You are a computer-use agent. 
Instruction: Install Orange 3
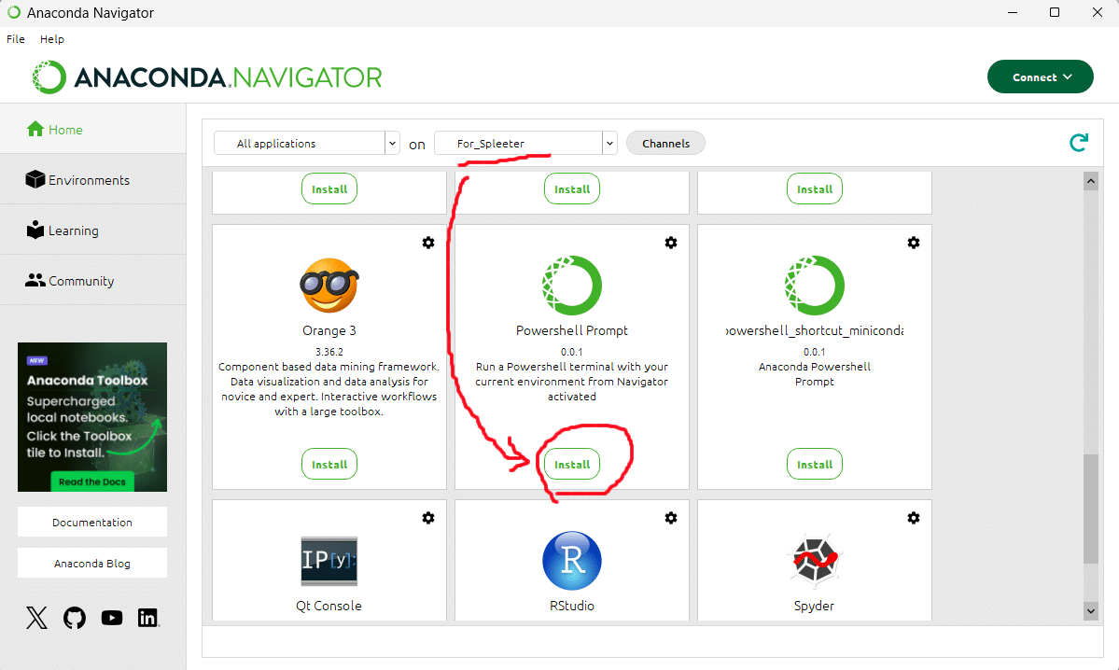coord(329,465)
